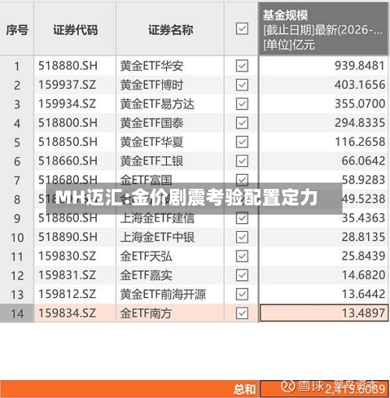Toggle the checkbox for 黄金ETF国泰
The height and width of the screenshot is (398, 390).
242,123
